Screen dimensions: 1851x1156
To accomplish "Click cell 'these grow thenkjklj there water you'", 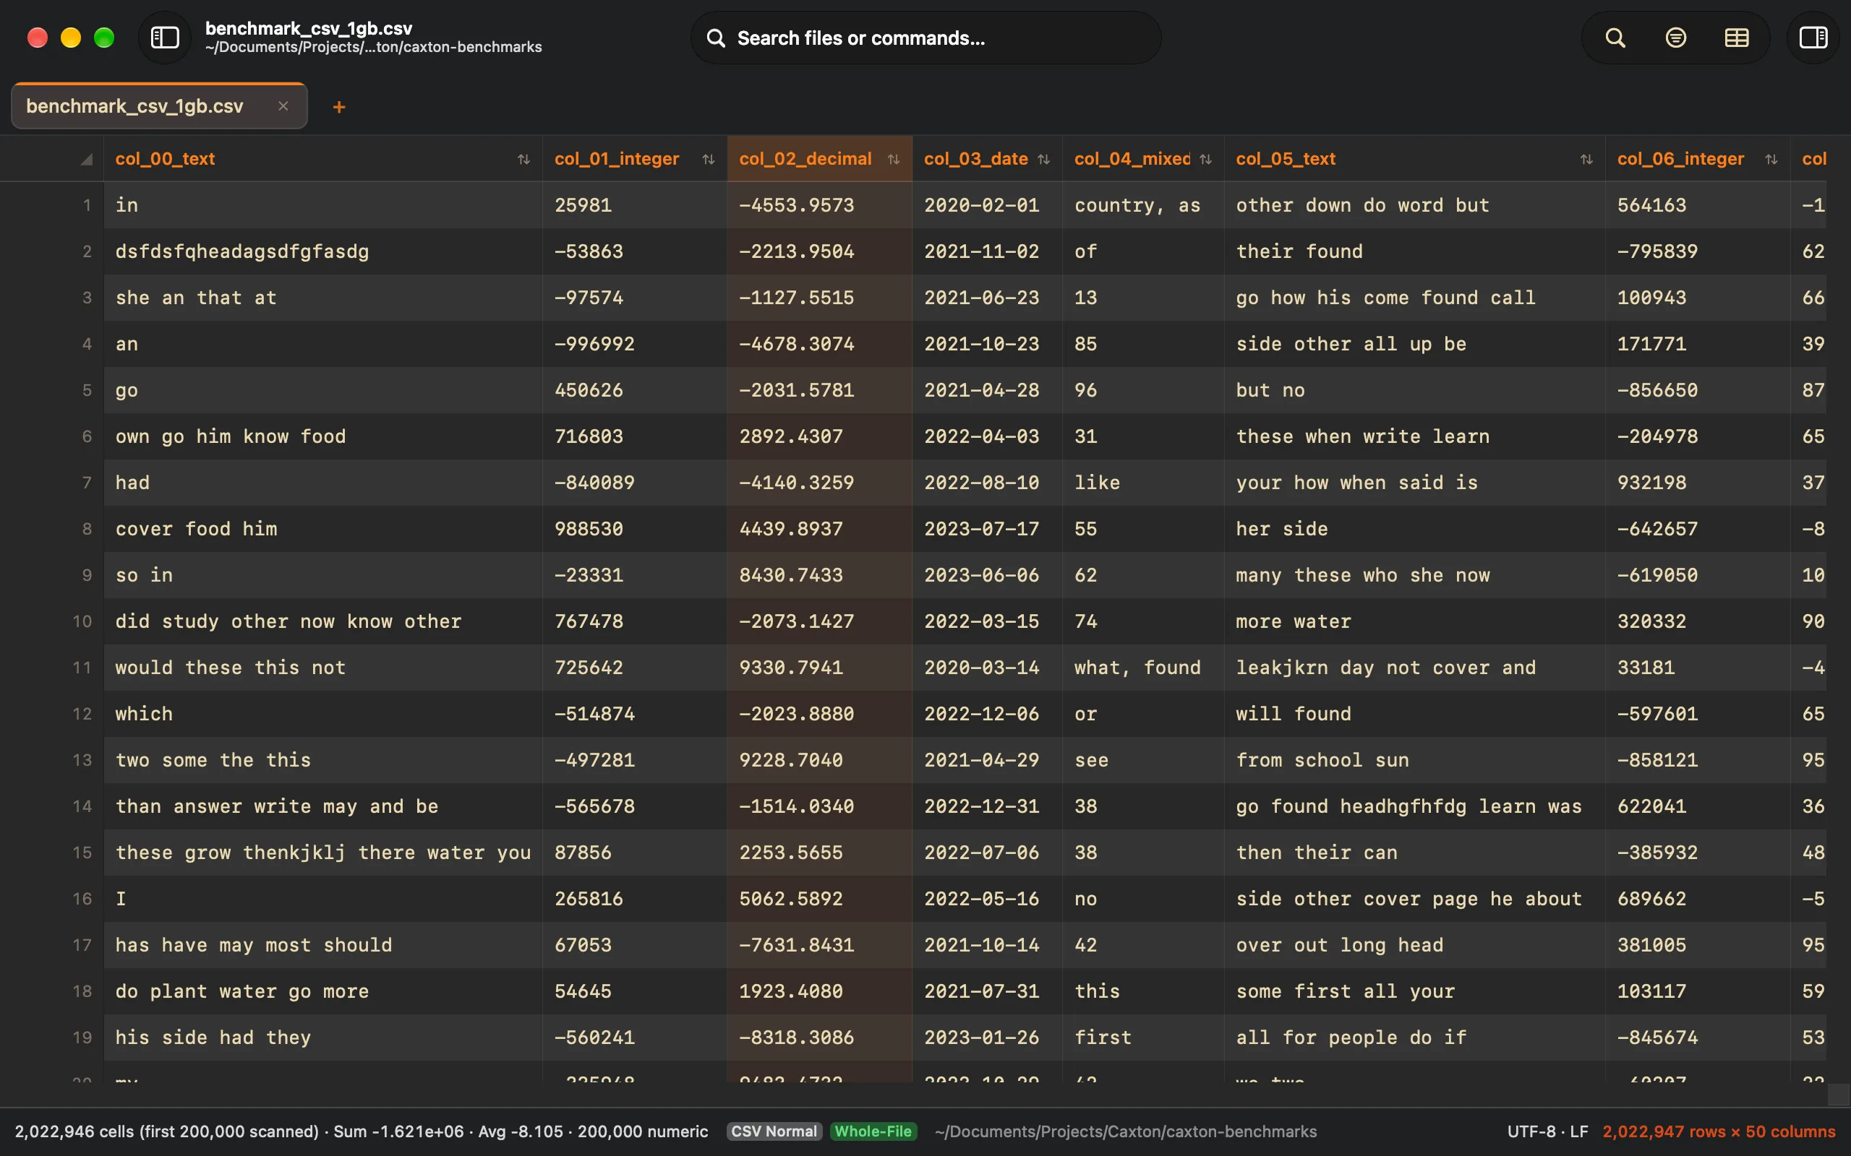I will click(323, 853).
